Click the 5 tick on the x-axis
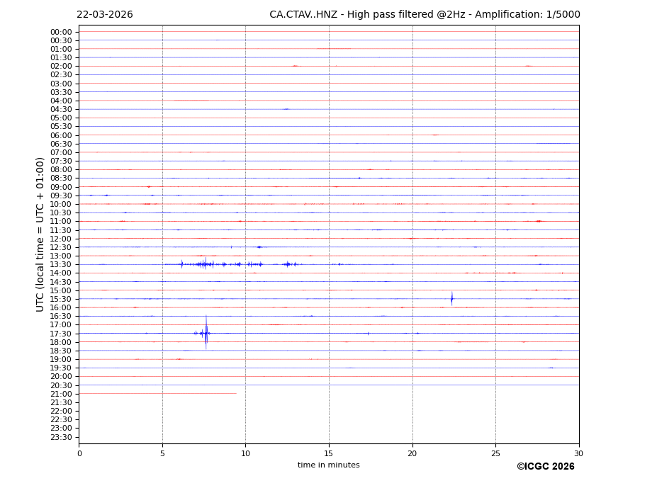The height and width of the screenshot is (493, 657). pos(162,453)
